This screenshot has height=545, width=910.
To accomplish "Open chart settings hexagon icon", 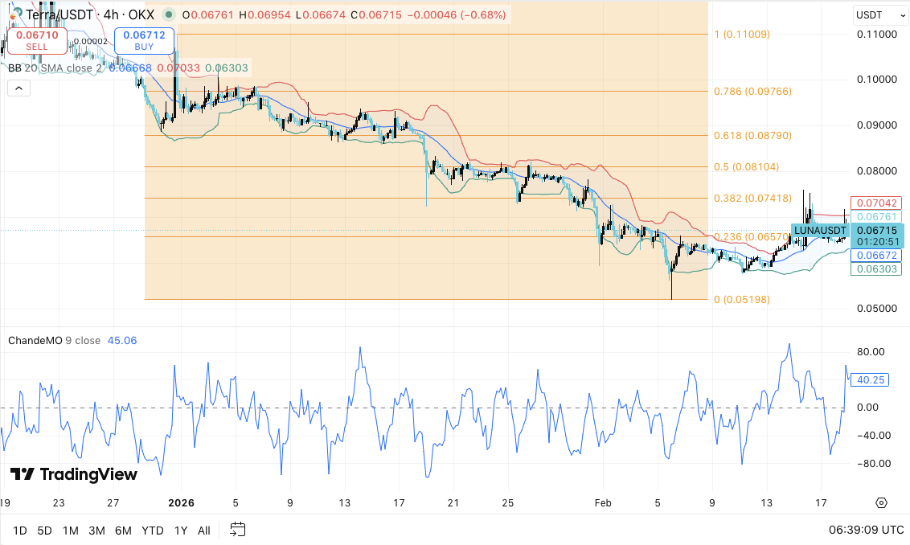I will coord(881,502).
